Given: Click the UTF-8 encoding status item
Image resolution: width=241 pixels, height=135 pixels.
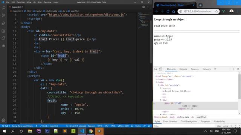Looking at the screenshot, I should 100,126.
